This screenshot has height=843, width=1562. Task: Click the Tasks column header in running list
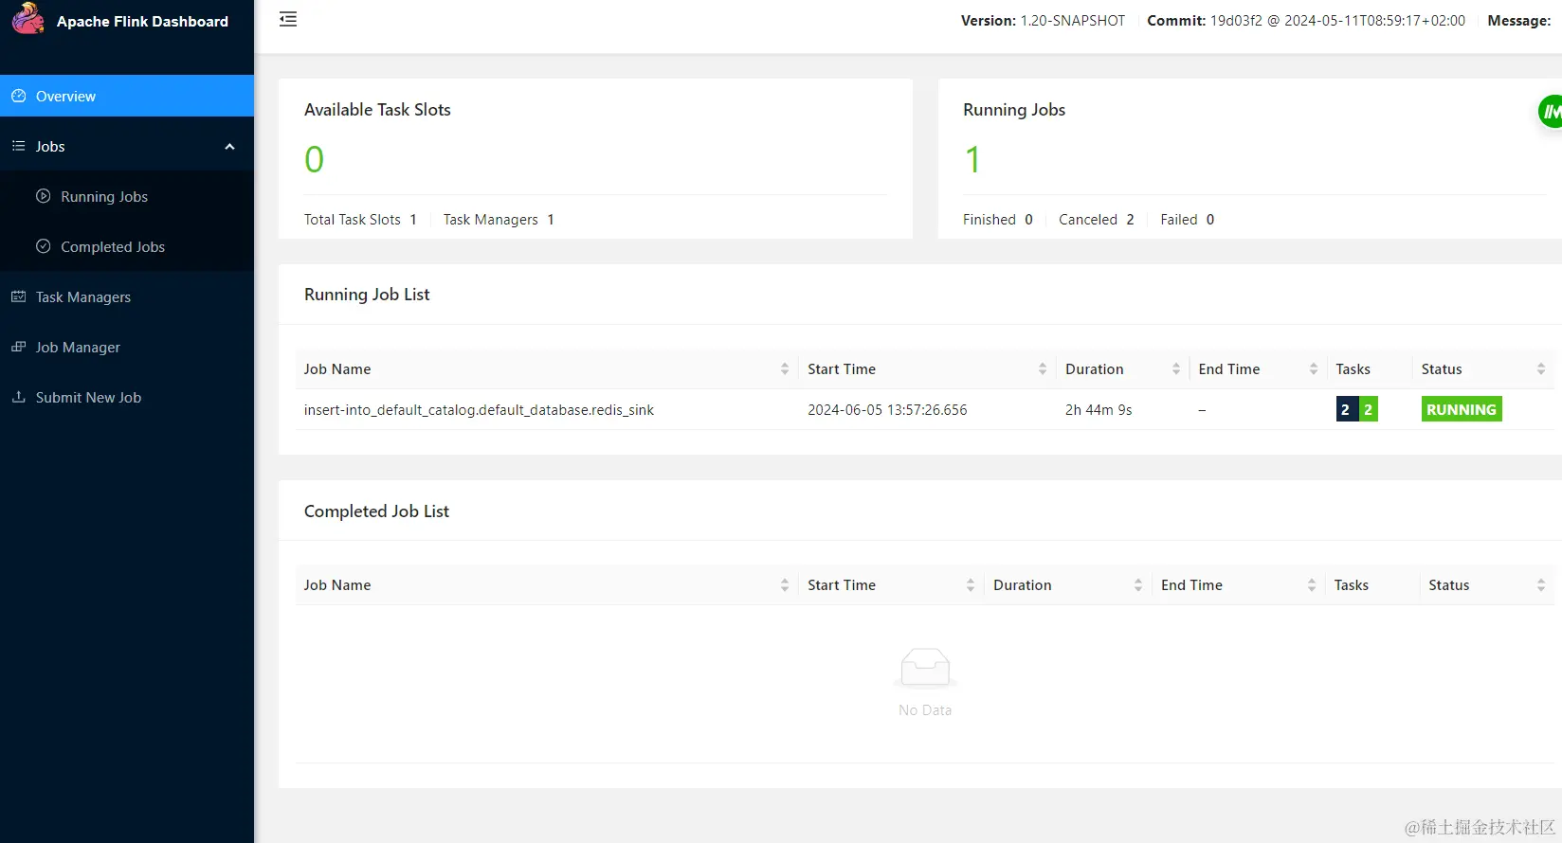click(x=1353, y=369)
